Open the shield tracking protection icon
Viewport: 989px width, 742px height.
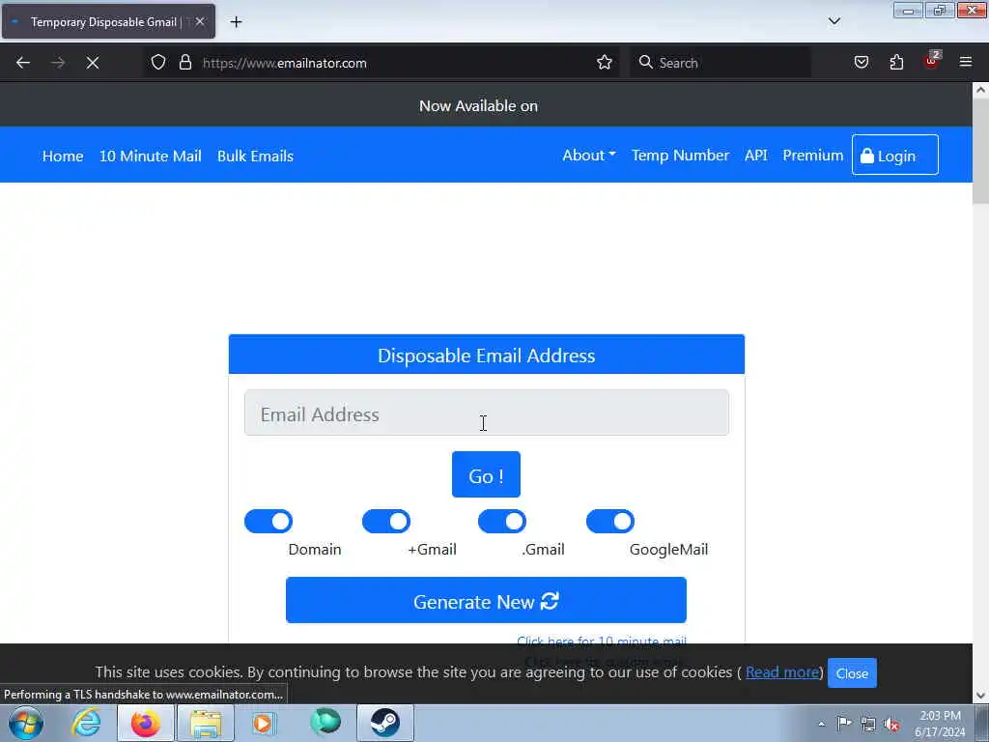pos(158,63)
